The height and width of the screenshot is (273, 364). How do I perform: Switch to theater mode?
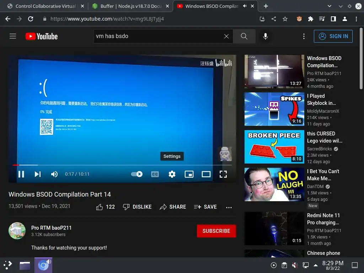click(206, 174)
